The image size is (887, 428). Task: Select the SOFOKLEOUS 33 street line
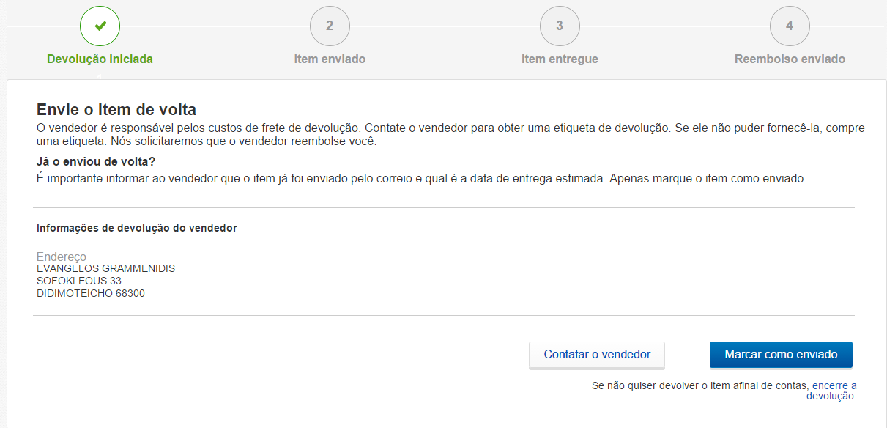(x=79, y=281)
